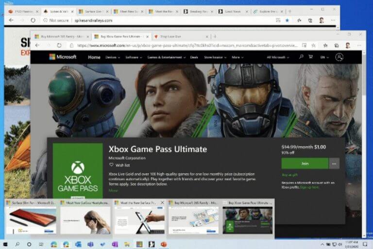The width and height of the screenshot is (373, 249).
Task: Close the Buy Xbox Game Pass Ultimate tab
Action: tap(148, 36)
